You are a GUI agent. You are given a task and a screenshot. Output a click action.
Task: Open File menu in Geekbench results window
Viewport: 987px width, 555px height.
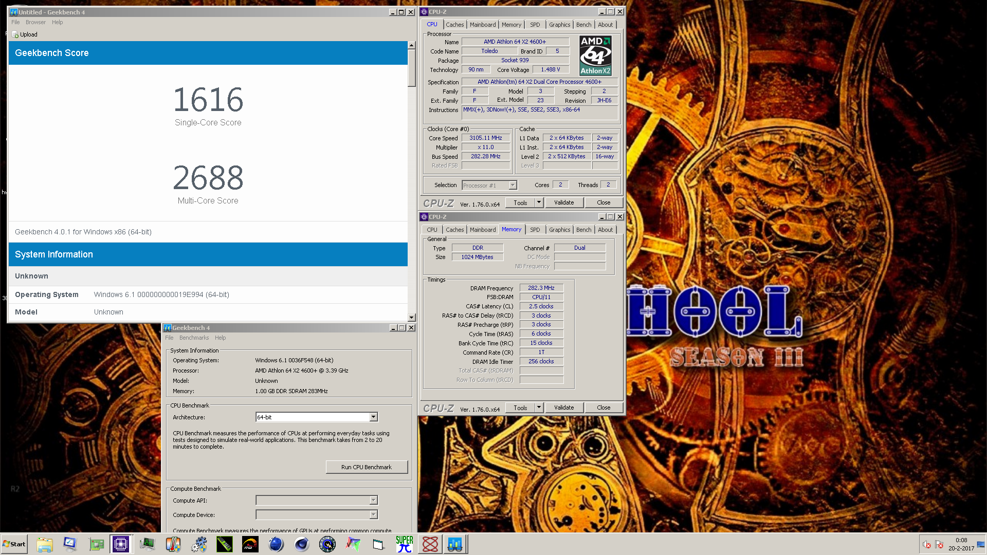tap(15, 22)
